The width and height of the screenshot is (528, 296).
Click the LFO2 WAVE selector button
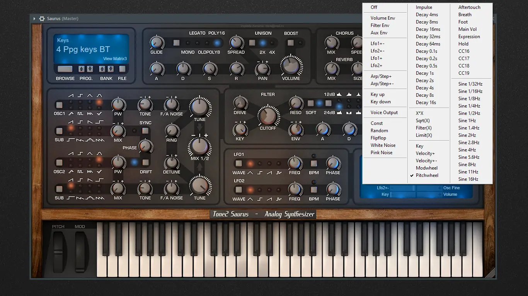pyautogui.click(x=238, y=190)
